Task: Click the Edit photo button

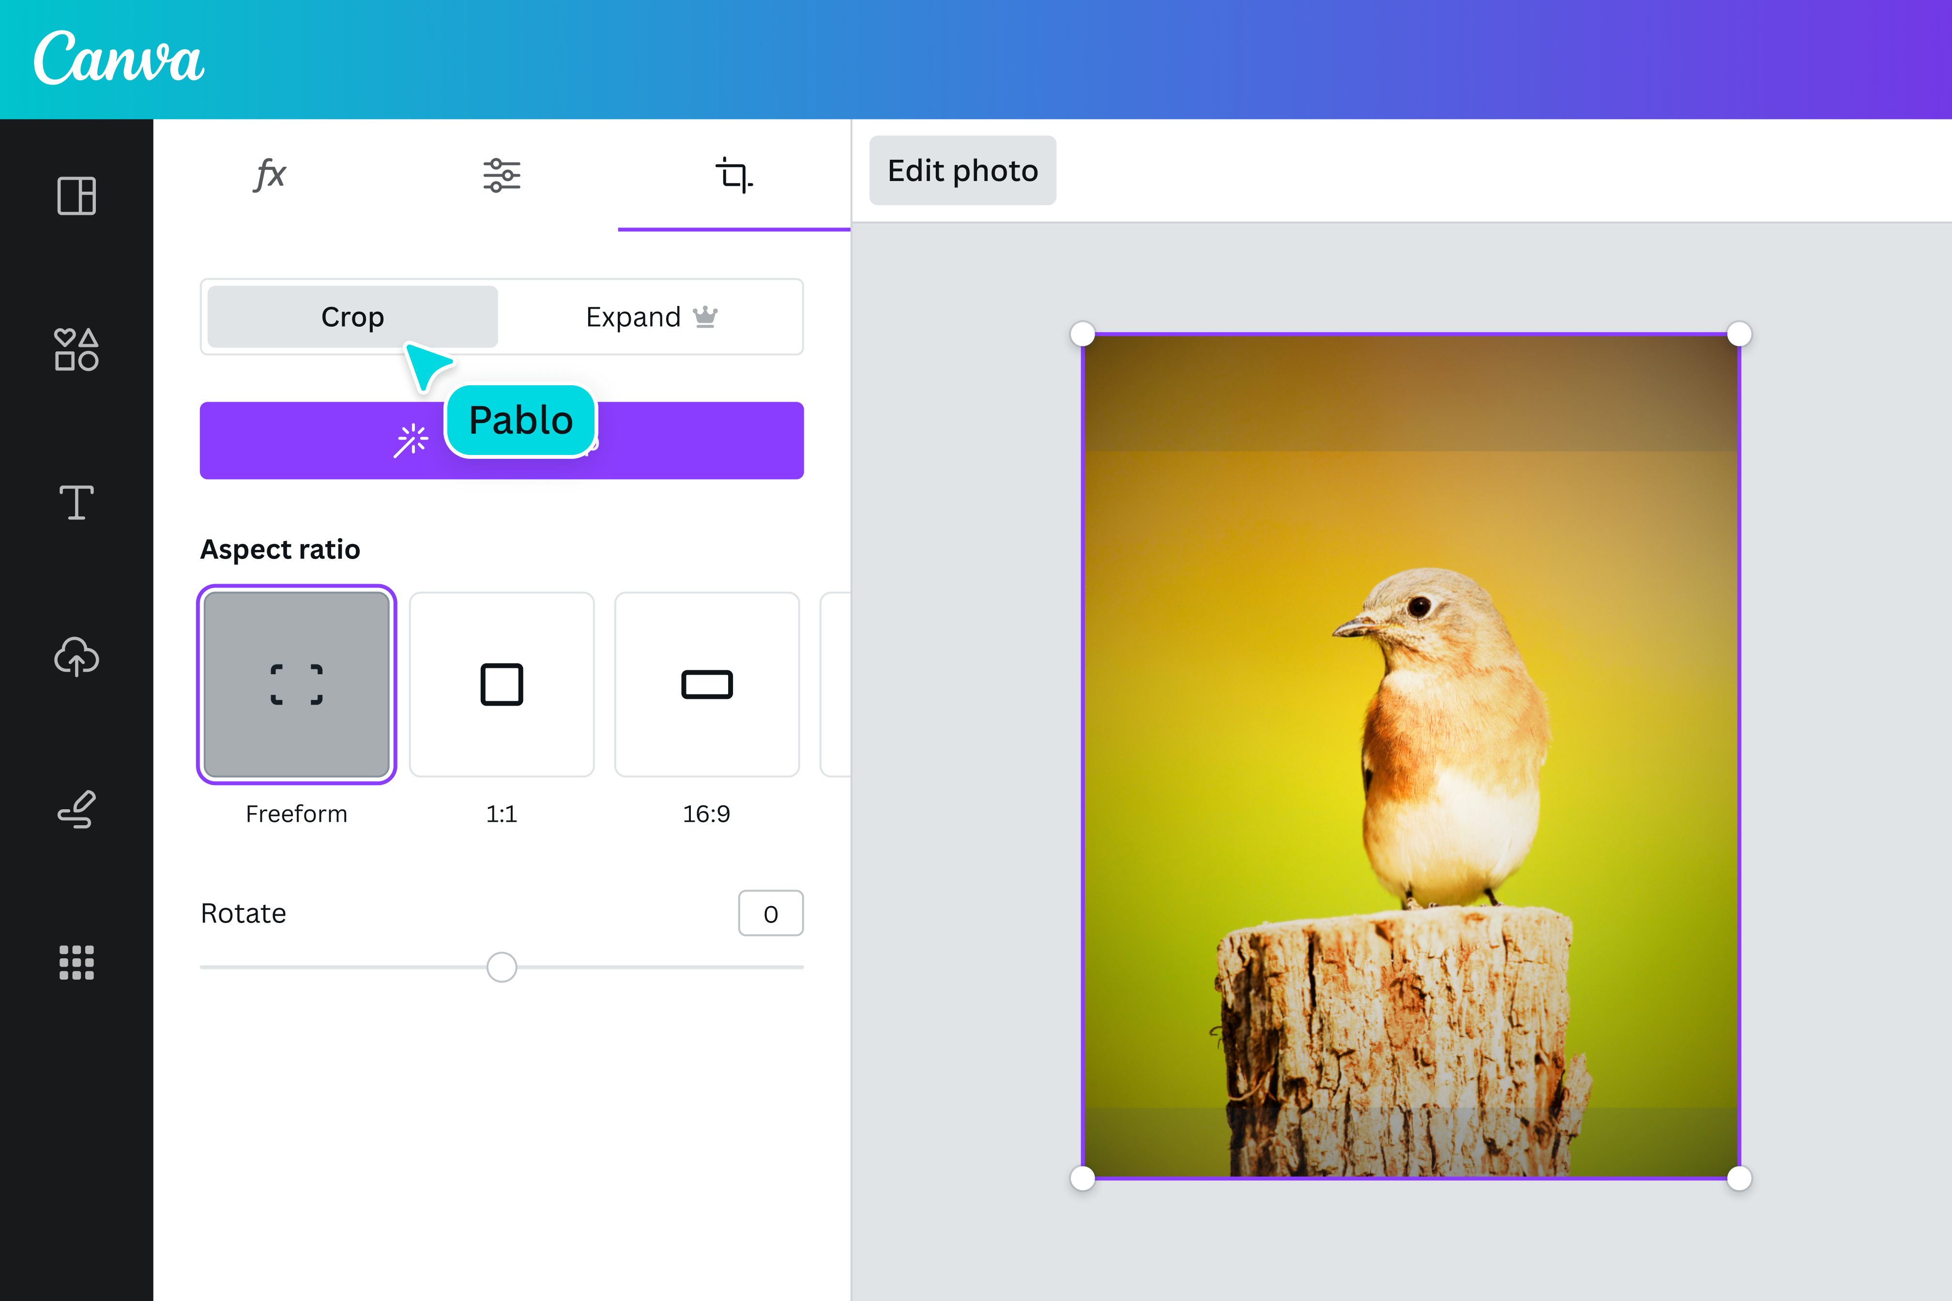Action: click(962, 170)
